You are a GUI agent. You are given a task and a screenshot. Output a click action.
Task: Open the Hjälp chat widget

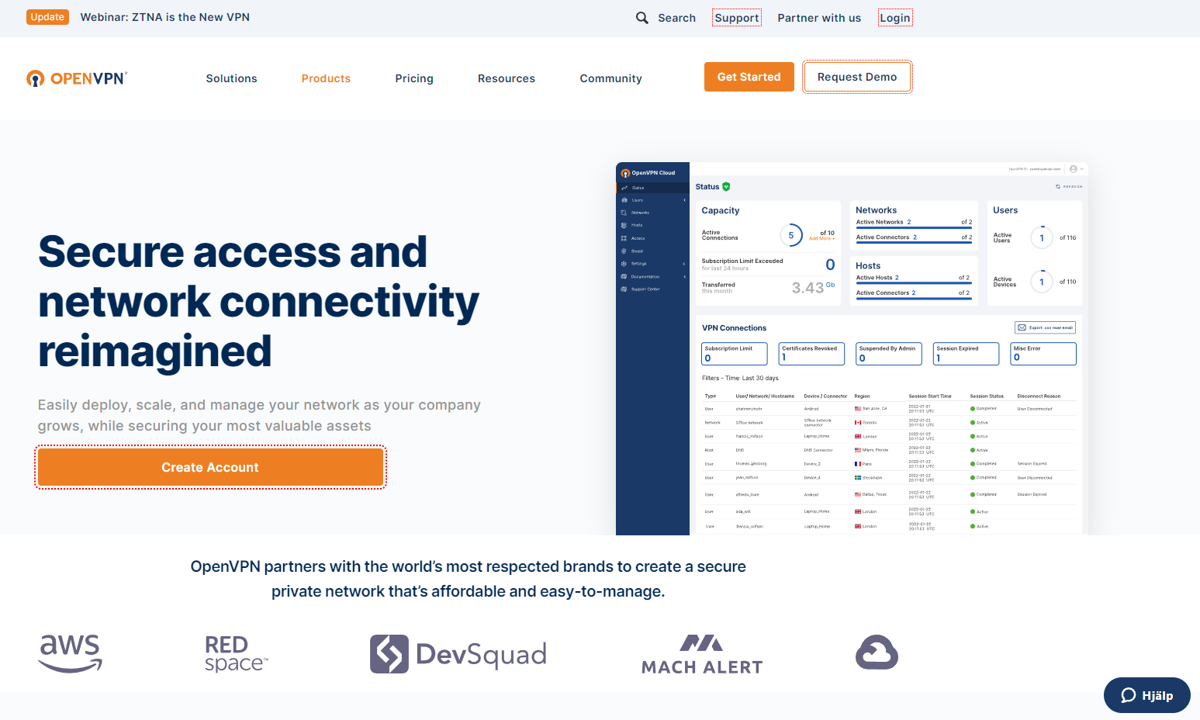[1146, 695]
